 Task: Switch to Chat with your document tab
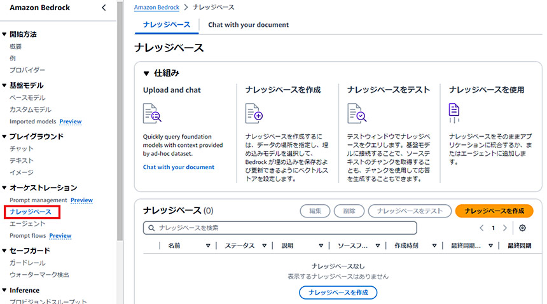pos(249,25)
